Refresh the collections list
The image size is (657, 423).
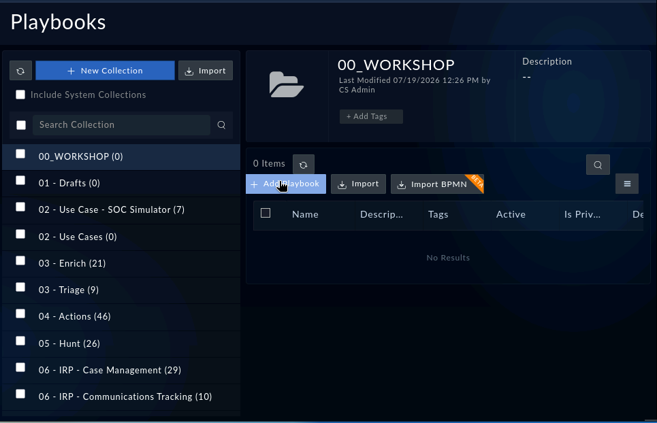[x=20, y=71]
